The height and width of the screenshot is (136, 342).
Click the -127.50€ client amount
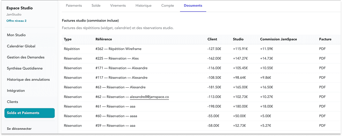point(214,49)
